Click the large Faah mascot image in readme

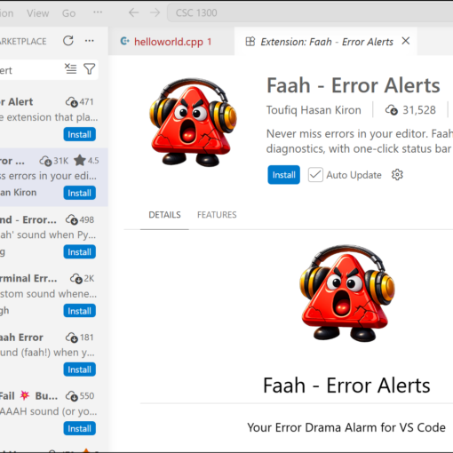point(346,292)
